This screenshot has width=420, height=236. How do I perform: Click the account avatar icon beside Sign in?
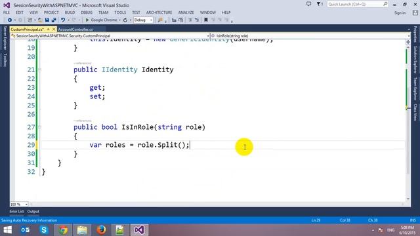[415, 12]
